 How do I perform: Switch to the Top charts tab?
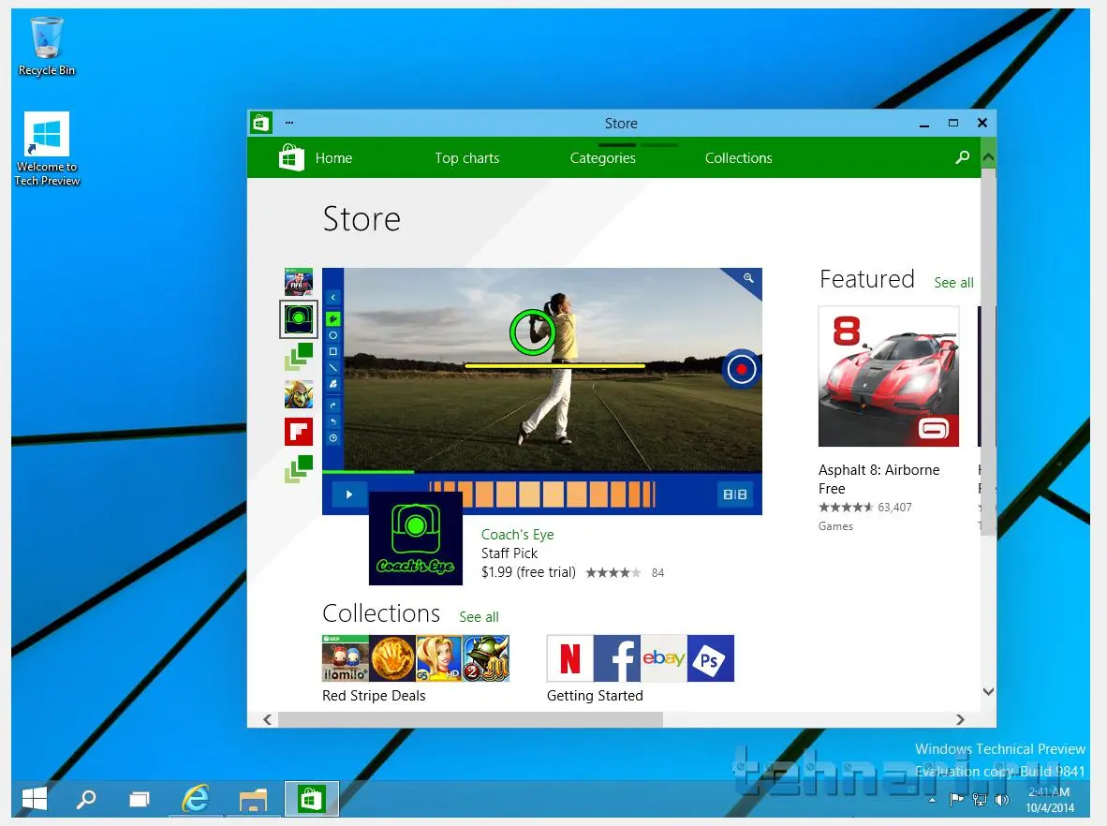(x=466, y=158)
